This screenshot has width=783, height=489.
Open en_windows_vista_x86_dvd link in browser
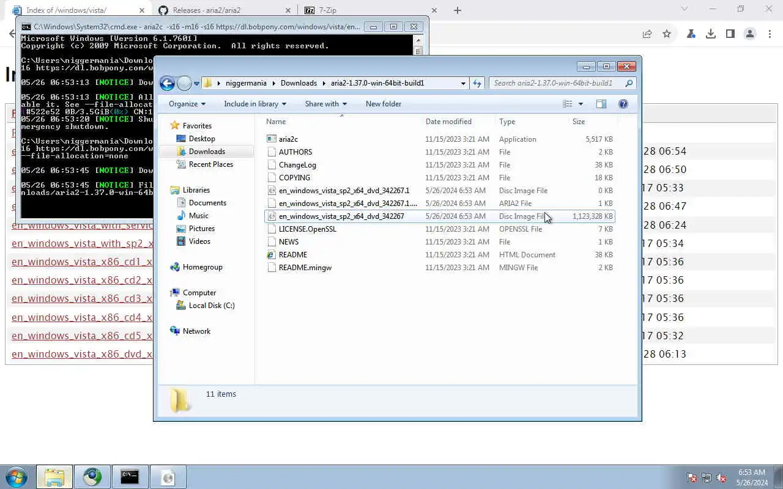[x=82, y=354]
